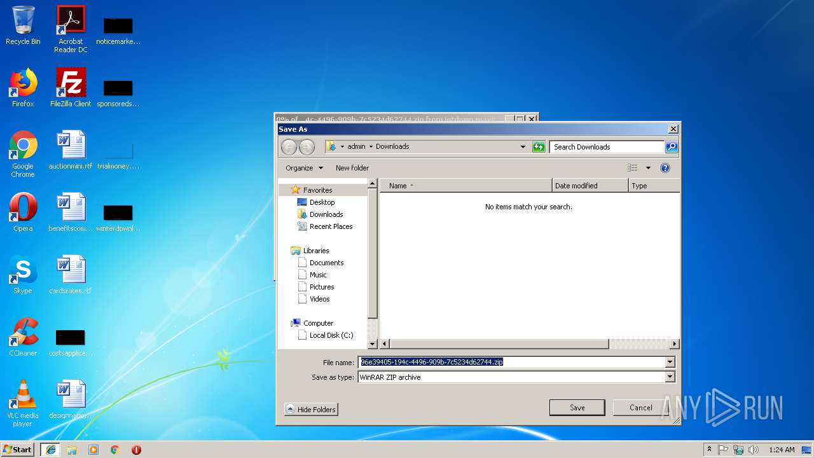
Task: Select the CCleaner desktop shortcut
Action: click(x=23, y=337)
